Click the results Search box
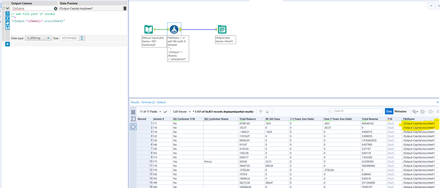Viewport: 442px width, 188px height. pyautogui.click(x=356, y=111)
